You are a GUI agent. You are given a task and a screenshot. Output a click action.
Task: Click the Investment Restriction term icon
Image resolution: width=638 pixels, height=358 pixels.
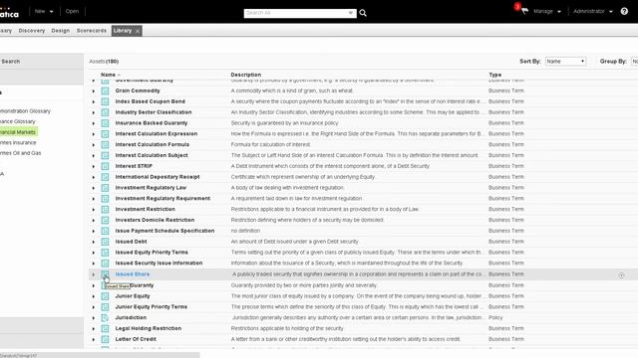pos(105,210)
